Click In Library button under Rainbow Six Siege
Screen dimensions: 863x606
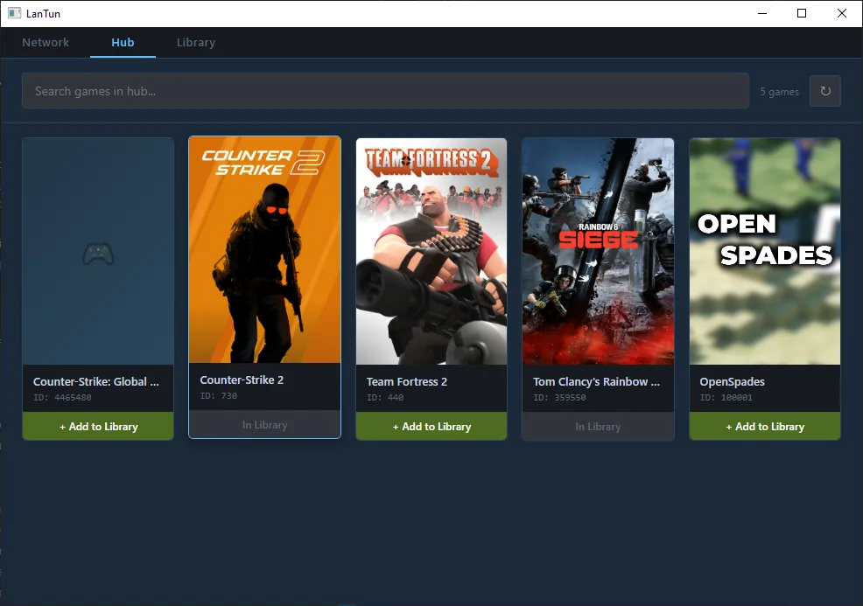pyautogui.click(x=598, y=426)
